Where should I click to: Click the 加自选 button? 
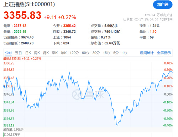tap(163, 5)
